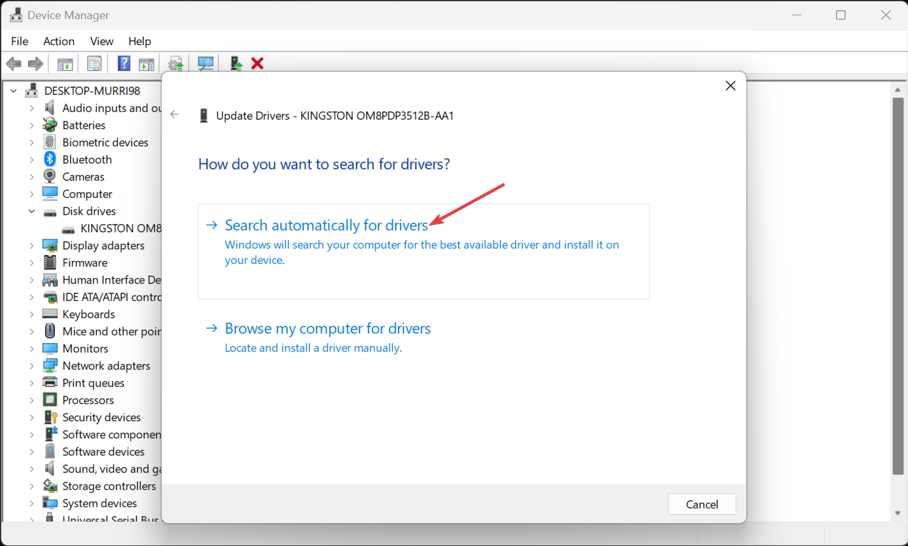Select the Computer tree item

pyautogui.click(x=87, y=194)
